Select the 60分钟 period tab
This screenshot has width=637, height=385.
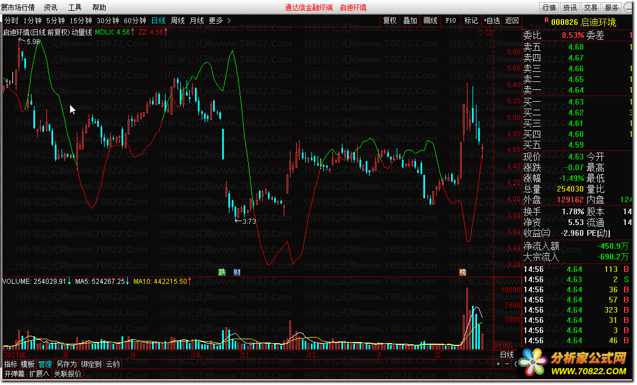[135, 20]
